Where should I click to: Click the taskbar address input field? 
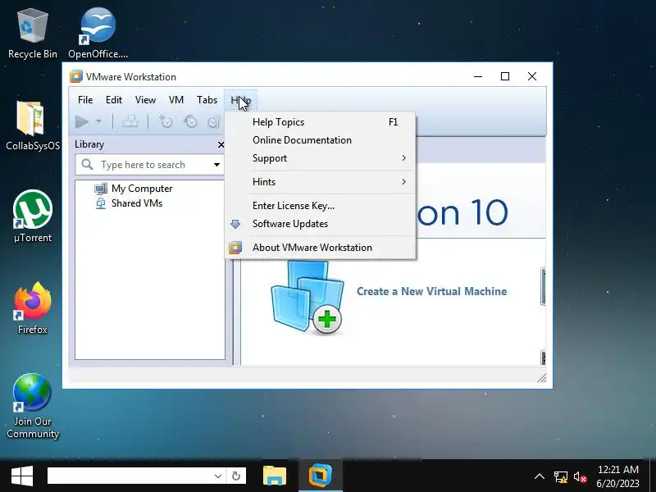click(130, 476)
